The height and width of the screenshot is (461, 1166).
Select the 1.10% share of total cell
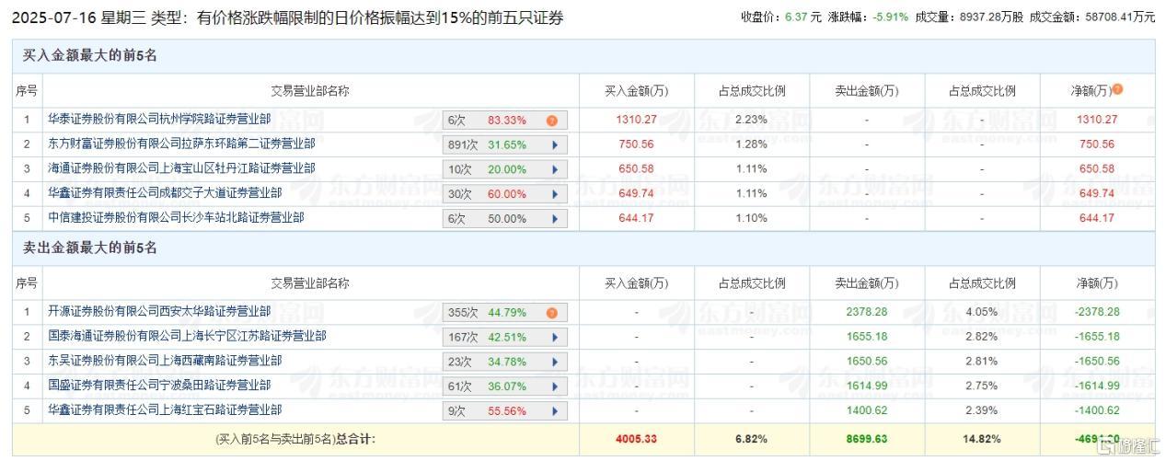(x=751, y=218)
